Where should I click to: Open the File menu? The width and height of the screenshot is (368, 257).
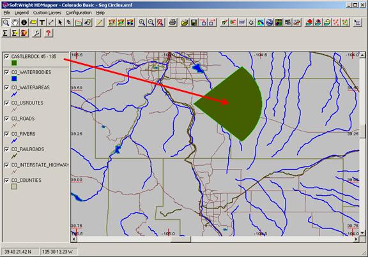(x=6, y=13)
